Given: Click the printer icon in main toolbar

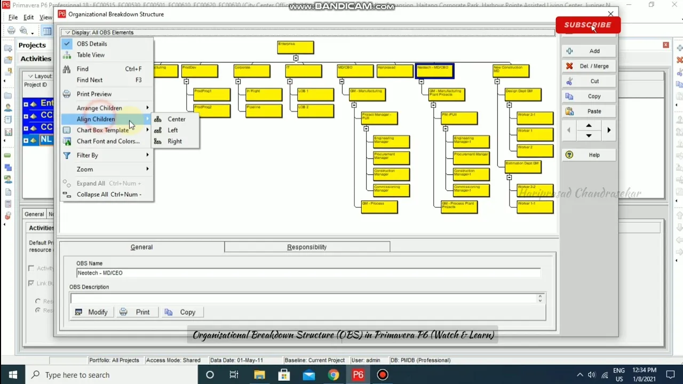Looking at the screenshot, I should coord(11,31).
